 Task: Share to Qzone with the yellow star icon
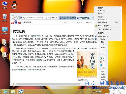coord(101,58)
